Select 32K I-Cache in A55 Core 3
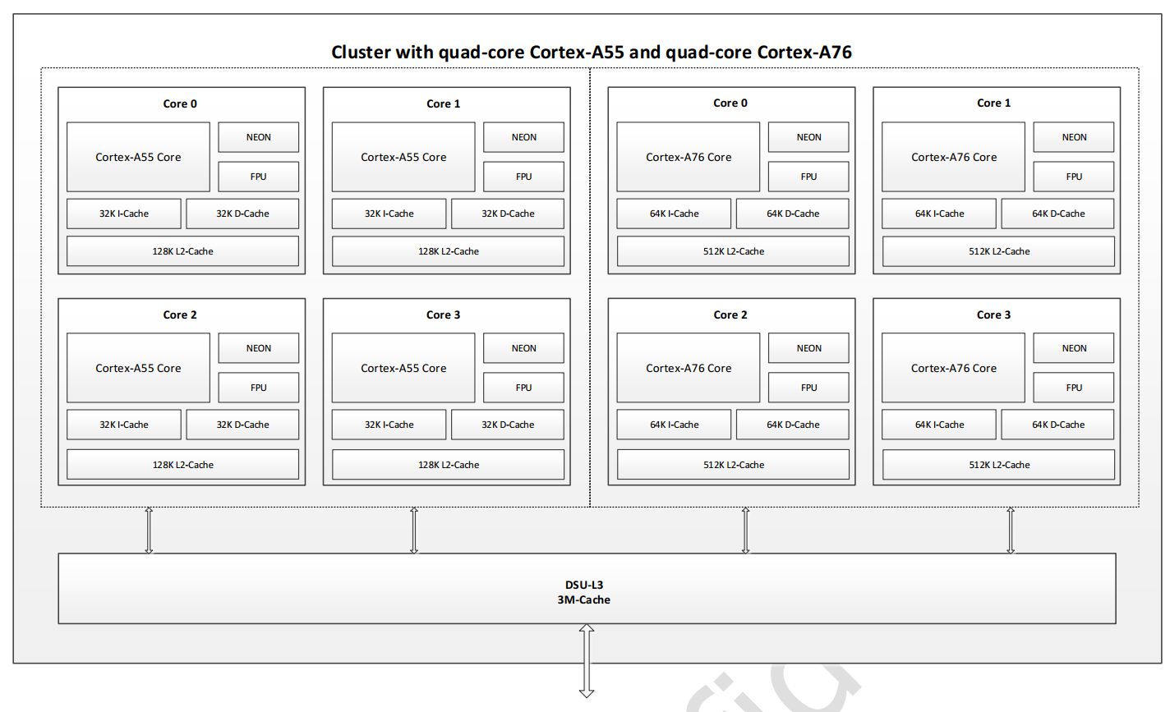 tap(389, 425)
